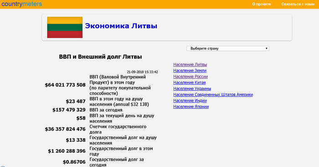This screenshot has width=319, height=167.
Task: Expand the 'Выберите страну' dropdown
Action: 228,48
